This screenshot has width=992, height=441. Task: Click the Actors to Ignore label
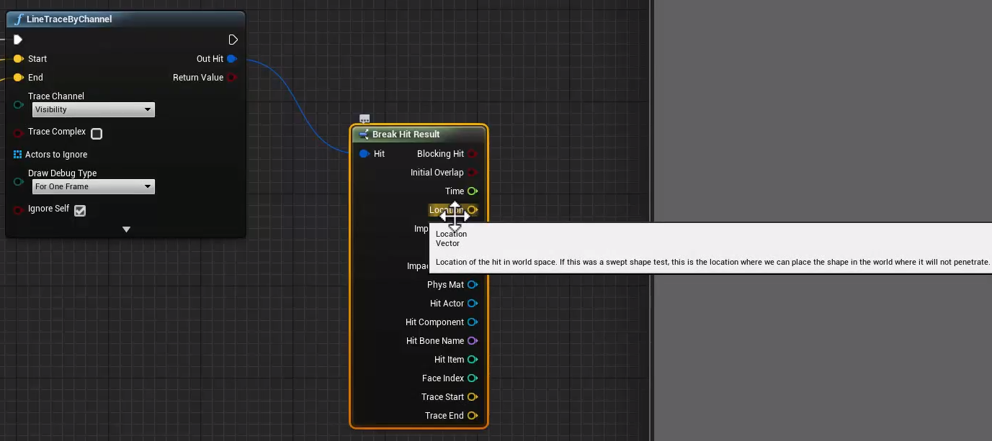[56, 155]
